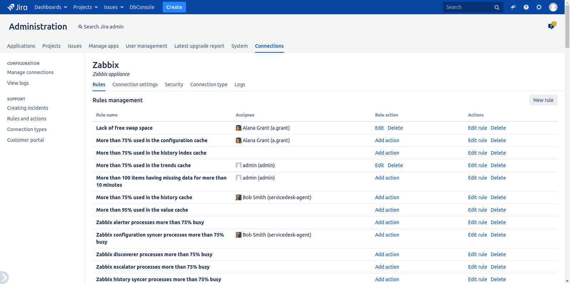This screenshot has height=284, width=570.
Task: Open the feedback megaphone icon
Action: click(513, 7)
